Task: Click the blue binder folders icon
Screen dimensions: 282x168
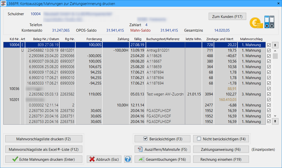Action: pyautogui.click(x=269, y=22)
